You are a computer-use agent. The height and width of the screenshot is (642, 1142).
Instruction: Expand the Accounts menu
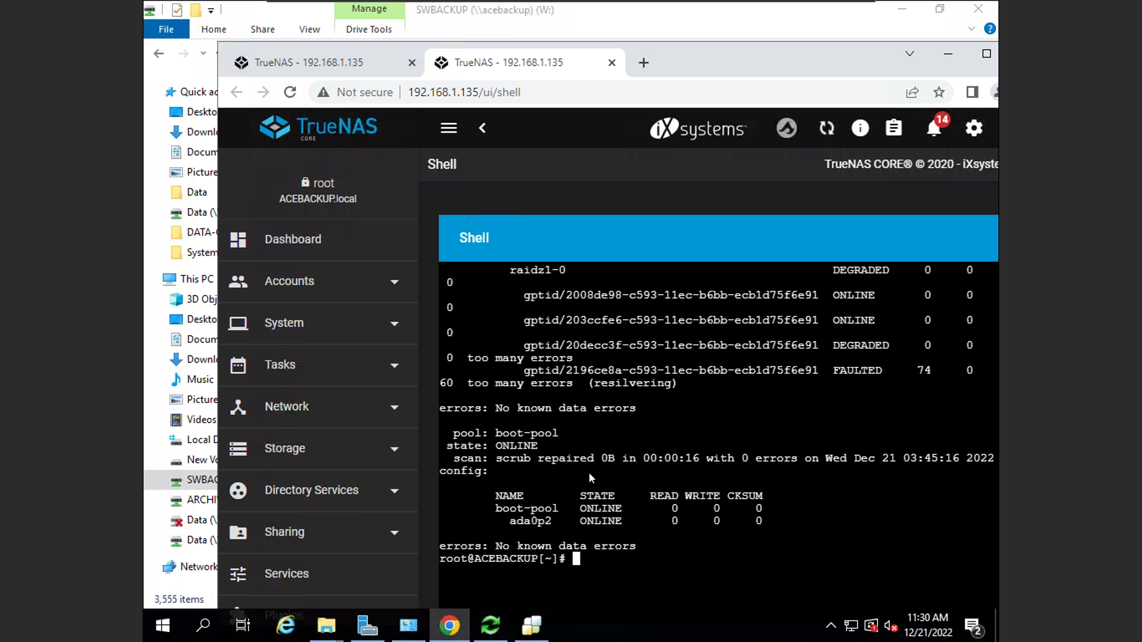[318, 281]
